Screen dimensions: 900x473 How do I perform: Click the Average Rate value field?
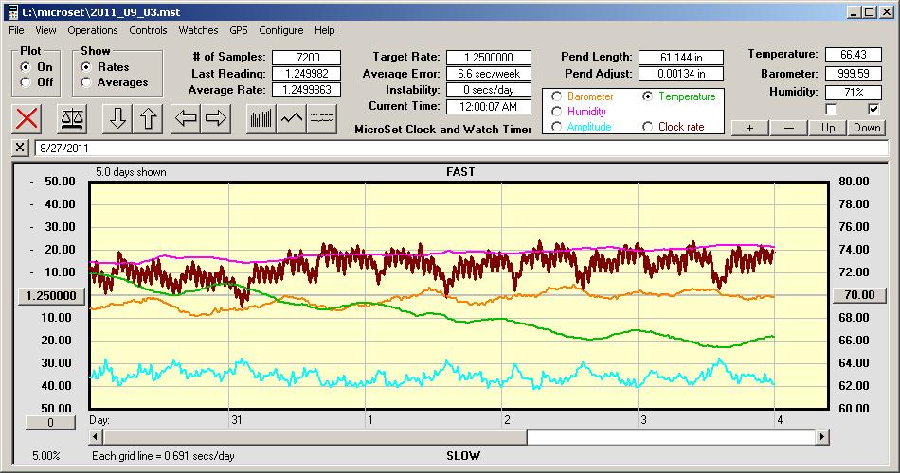(307, 90)
